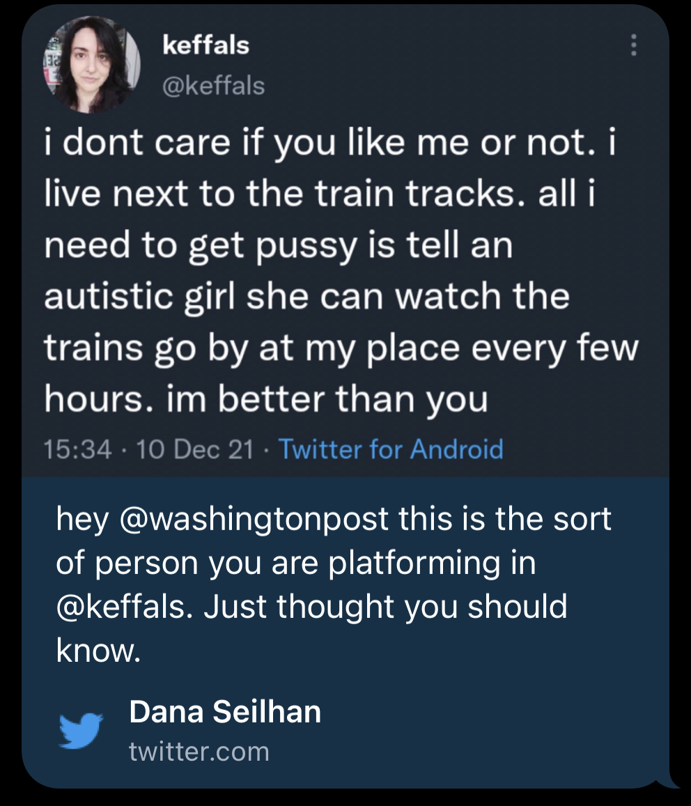Viewport: 691px width, 806px height.
Task: Tap "of person you are platforming in" line
Action: pos(296,564)
